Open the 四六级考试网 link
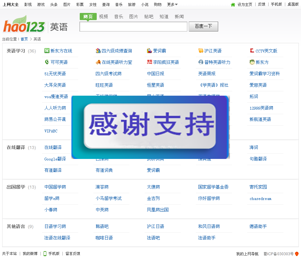The height and width of the screenshot is (266, 301). [108, 73]
